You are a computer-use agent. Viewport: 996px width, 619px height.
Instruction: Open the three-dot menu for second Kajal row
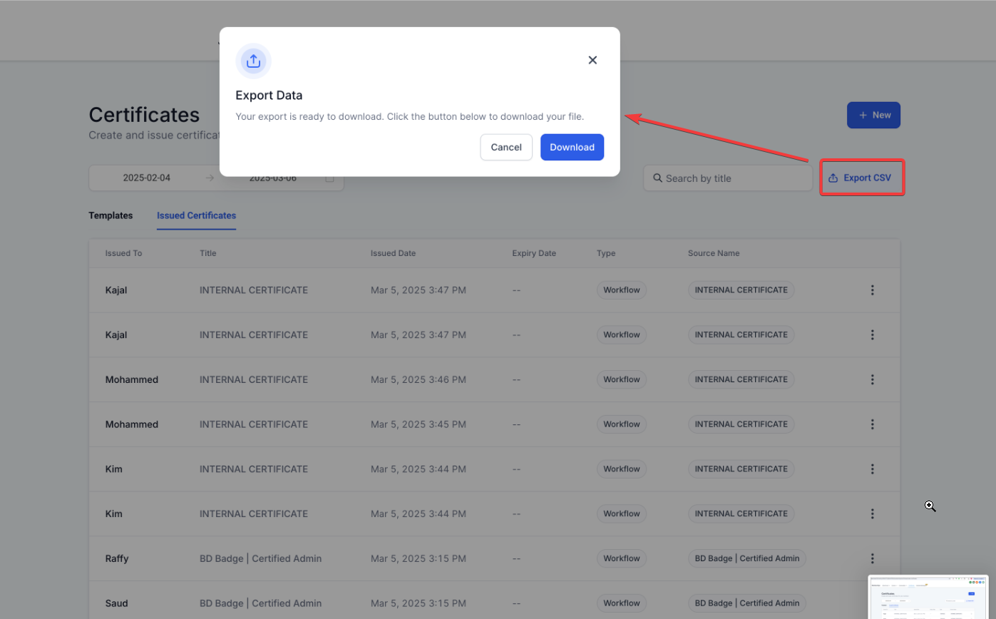pyautogui.click(x=872, y=334)
